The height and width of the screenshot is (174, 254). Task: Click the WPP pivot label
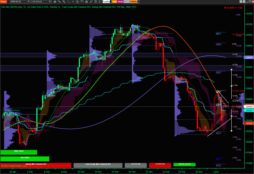point(218,105)
